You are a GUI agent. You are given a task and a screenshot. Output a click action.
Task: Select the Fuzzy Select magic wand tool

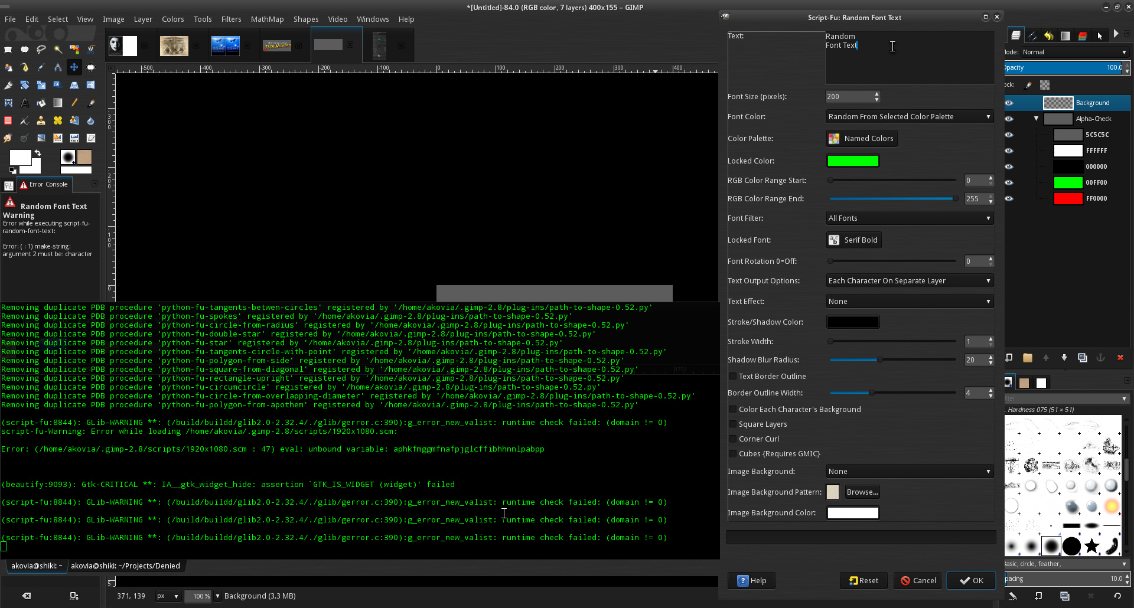pos(58,50)
